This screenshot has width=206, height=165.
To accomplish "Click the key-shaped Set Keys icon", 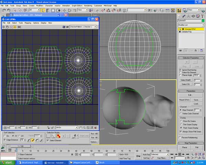I will pyautogui.click(x=138, y=156).
